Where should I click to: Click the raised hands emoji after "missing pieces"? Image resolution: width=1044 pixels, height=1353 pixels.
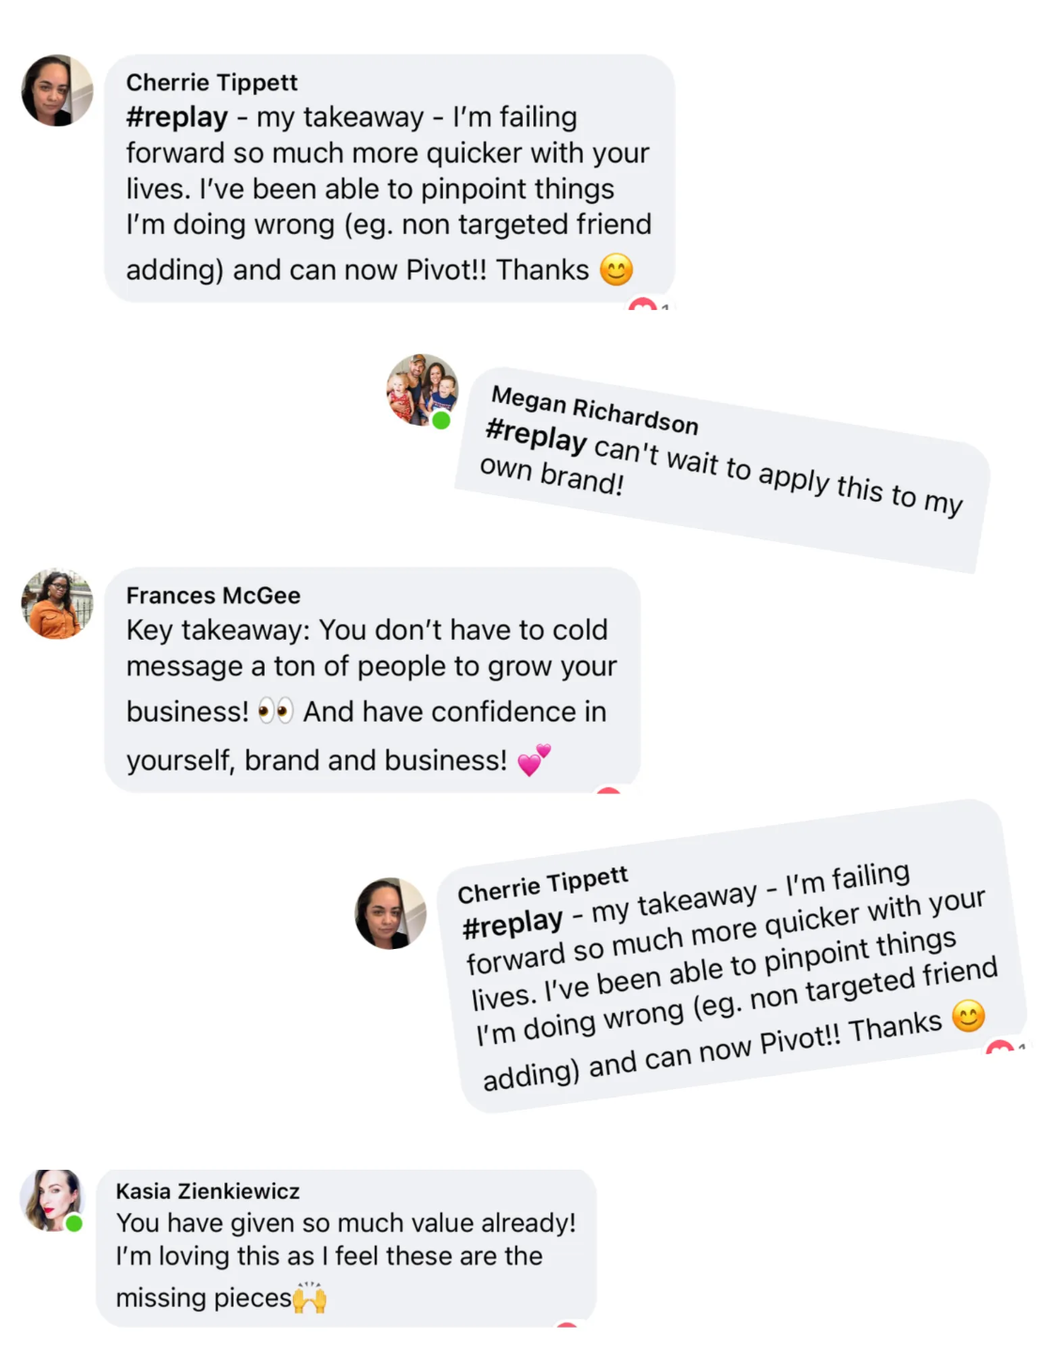point(310,1298)
